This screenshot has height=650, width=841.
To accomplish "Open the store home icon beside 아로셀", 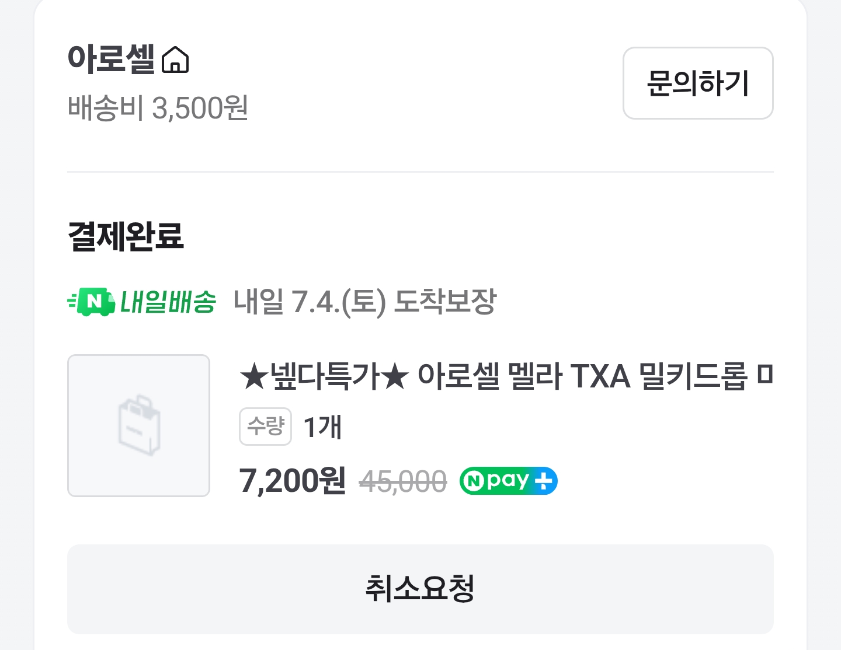I will [175, 60].
